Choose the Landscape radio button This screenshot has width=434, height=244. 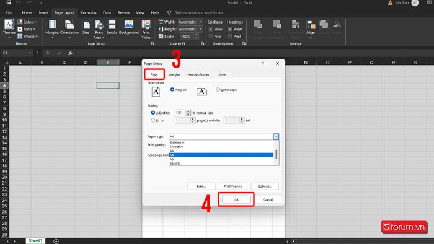tap(218, 90)
